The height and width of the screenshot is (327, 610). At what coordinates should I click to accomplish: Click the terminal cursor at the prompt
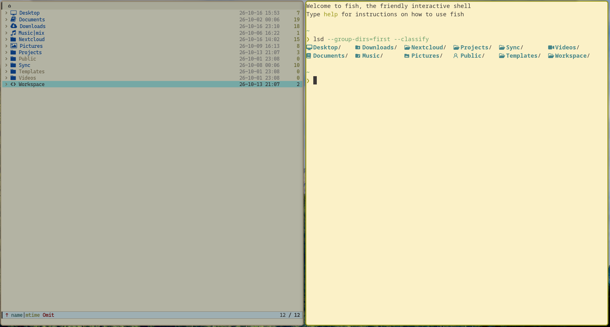pos(315,80)
